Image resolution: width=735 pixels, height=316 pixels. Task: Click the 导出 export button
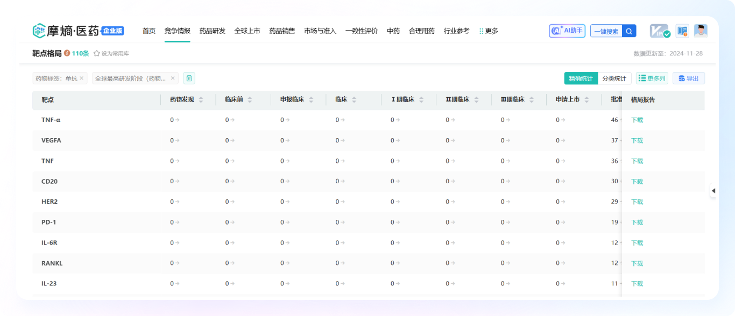click(689, 78)
